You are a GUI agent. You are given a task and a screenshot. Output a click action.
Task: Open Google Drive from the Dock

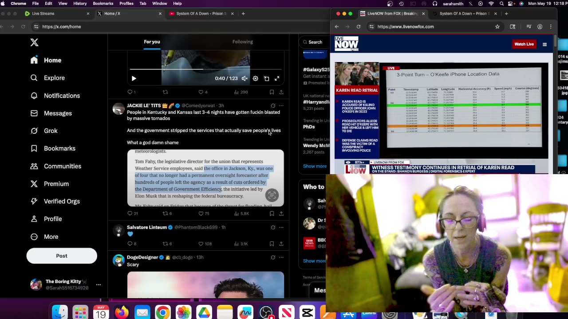(204, 312)
